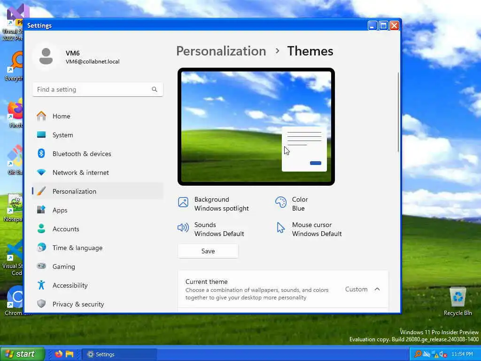Click the Background picture icon
Viewport: 481px width, 361px height.
coord(183,202)
